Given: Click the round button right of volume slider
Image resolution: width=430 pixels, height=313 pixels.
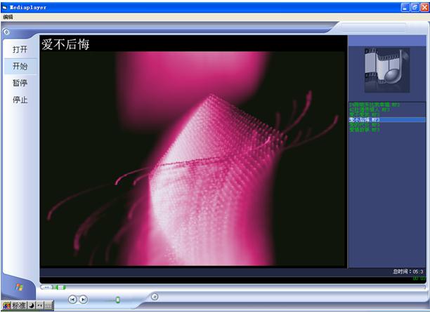Looking at the screenshot, I should click(x=155, y=297).
